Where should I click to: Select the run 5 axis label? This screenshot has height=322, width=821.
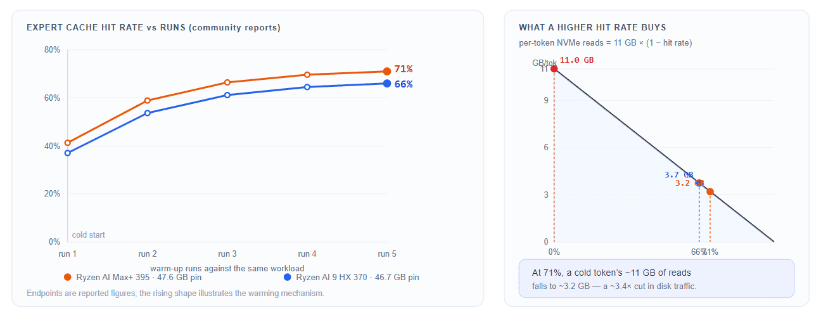(387, 254)
